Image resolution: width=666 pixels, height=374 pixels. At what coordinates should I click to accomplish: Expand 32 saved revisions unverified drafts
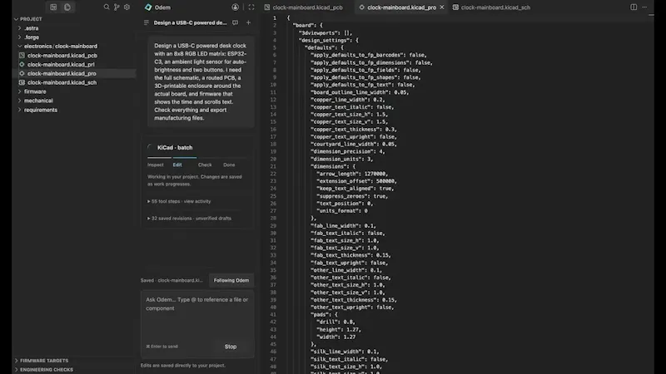click(189, 219)
